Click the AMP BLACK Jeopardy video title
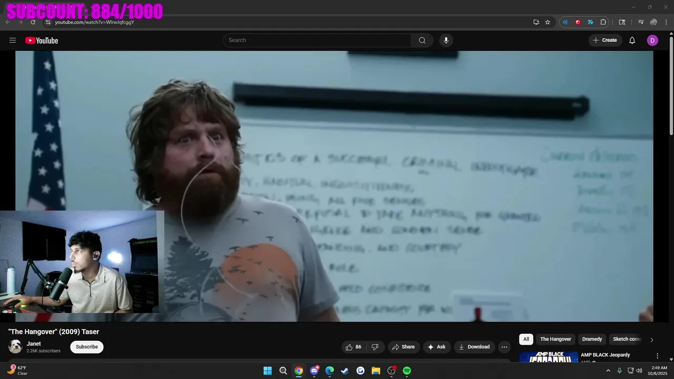The image size is (674, 379). [605, 355]
